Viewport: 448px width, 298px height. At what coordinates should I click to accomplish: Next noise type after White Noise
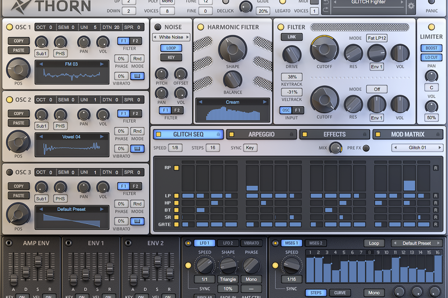[188, 37]
